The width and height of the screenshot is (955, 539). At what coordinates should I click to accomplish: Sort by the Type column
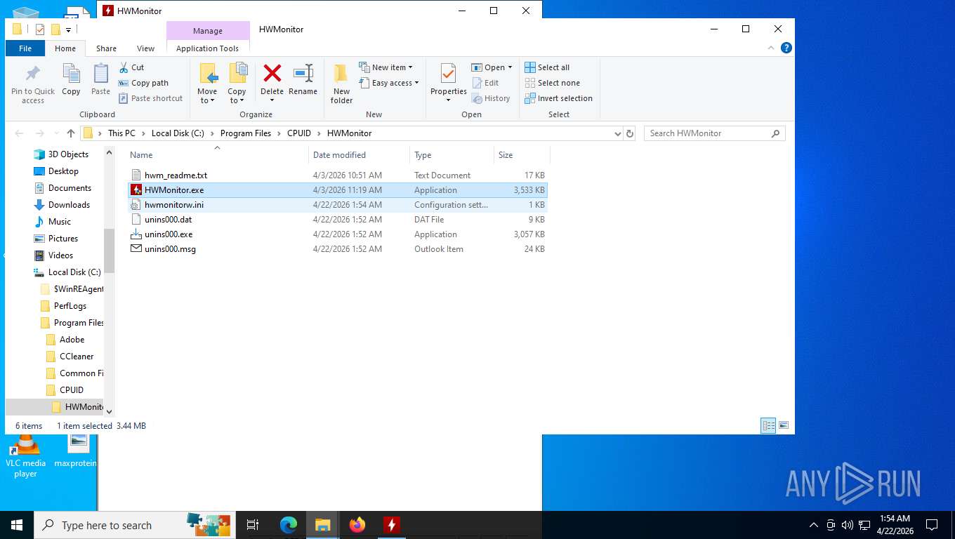coord(452,155)
